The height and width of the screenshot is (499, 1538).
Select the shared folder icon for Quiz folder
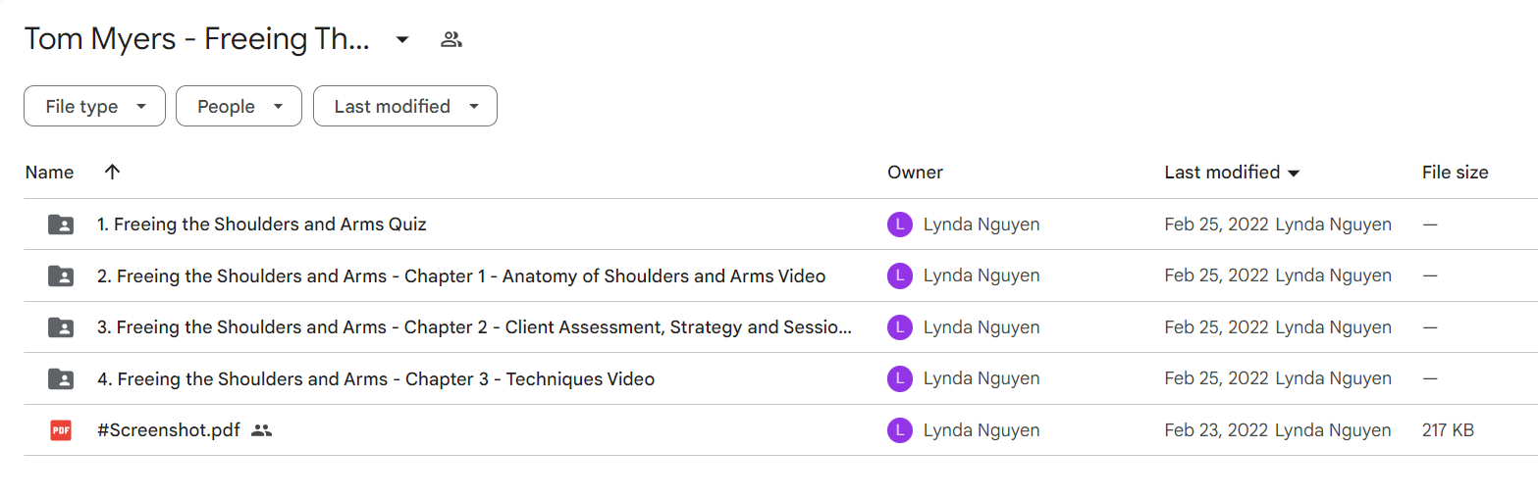coord(61,225)
